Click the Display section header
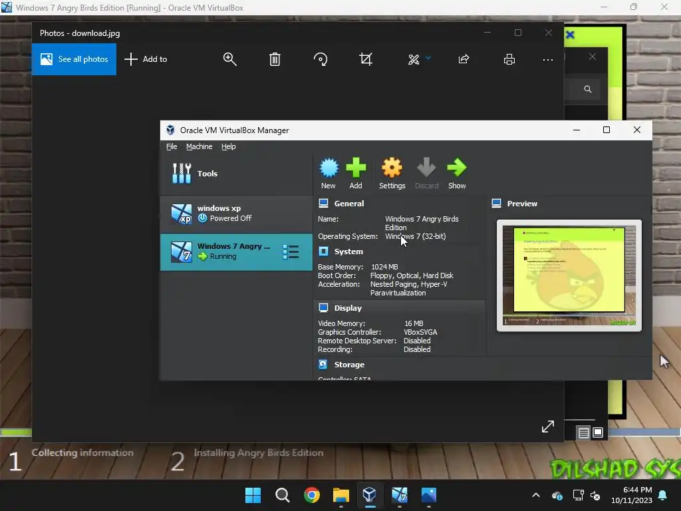Viewport: 681px width, 511px height. click(x=348, y=308)
